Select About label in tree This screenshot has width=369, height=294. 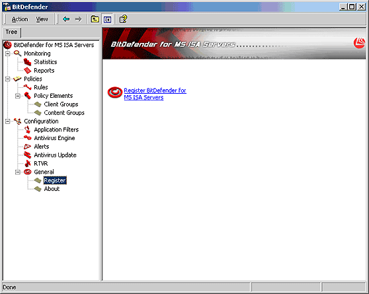(x=52, y=189)
